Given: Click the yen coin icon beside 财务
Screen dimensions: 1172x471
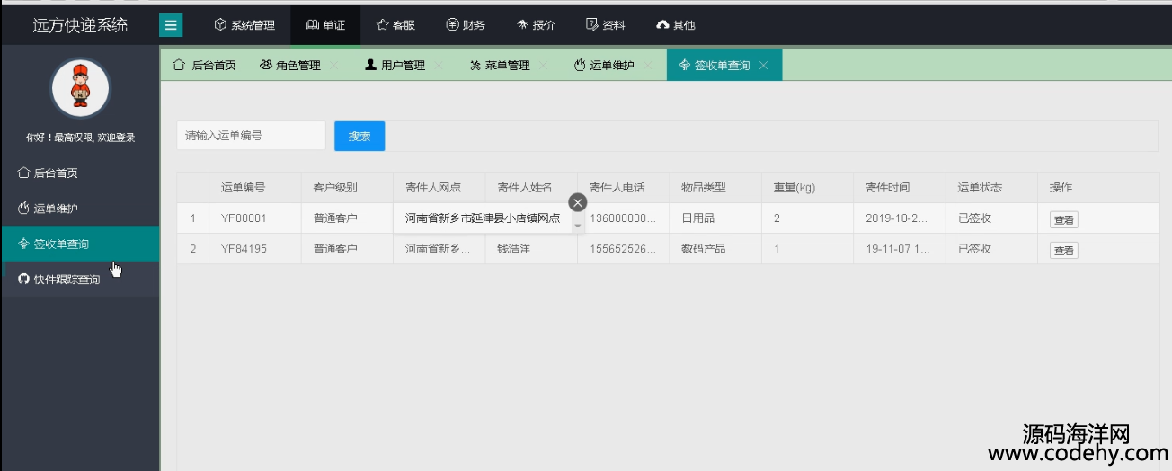Looking at the screenshot, I should point(452,25).
